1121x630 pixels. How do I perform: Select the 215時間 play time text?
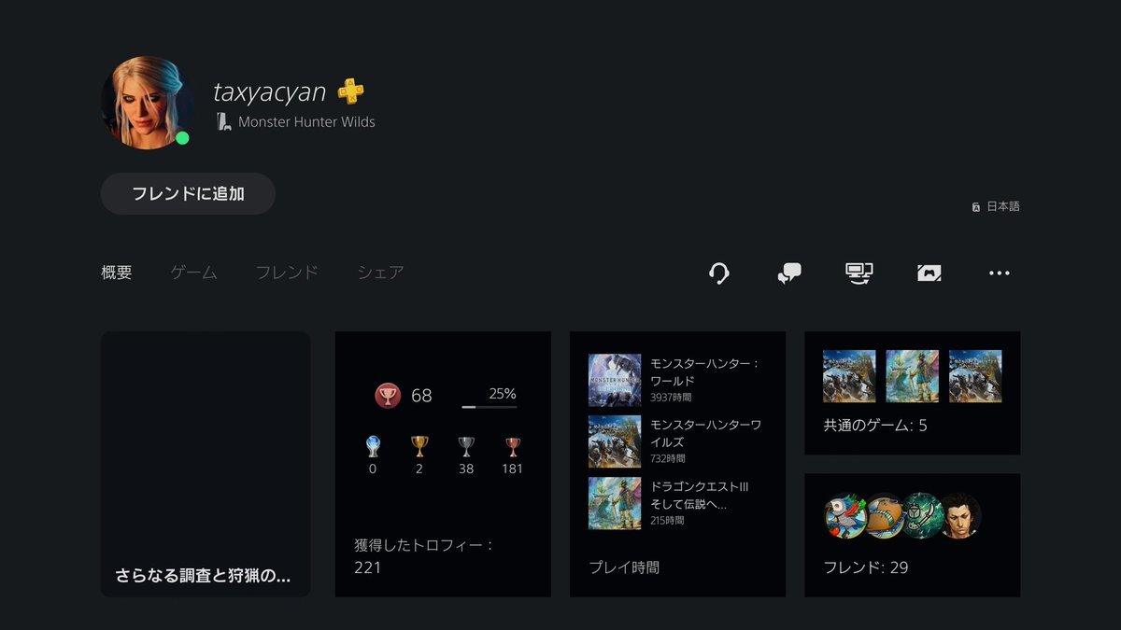coord(667,521)
